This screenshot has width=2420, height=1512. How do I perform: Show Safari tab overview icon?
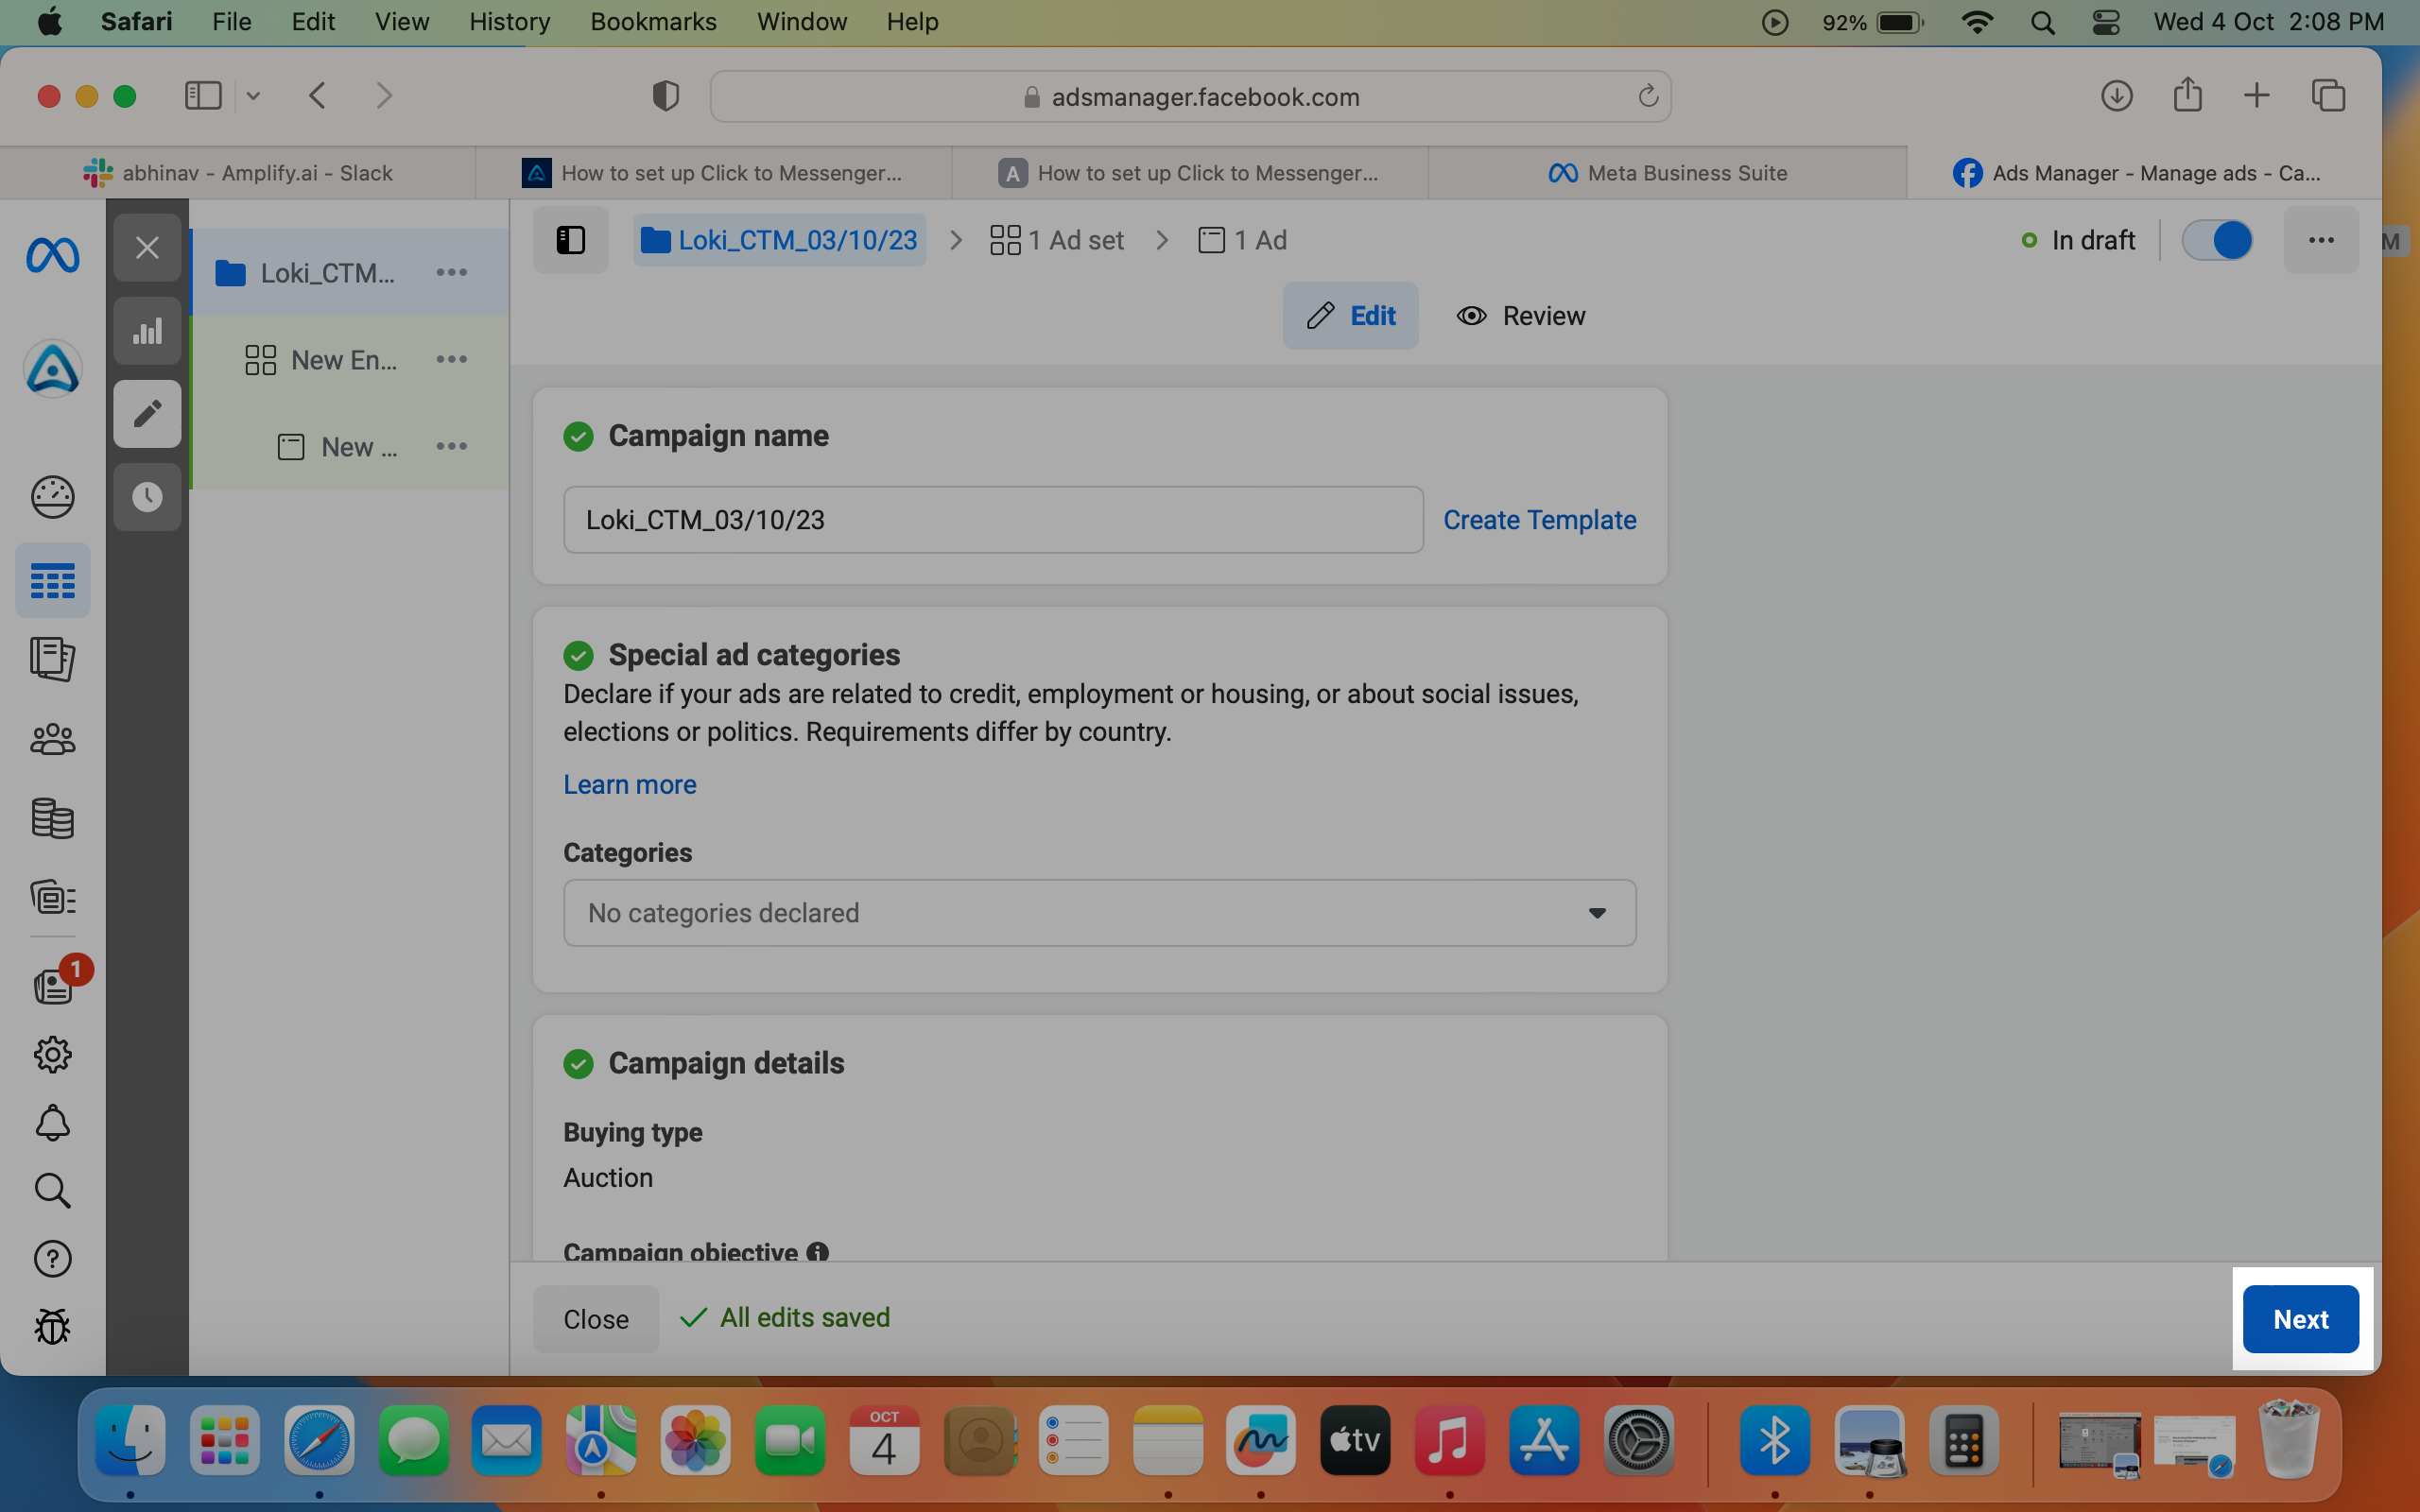(2328, 96)
